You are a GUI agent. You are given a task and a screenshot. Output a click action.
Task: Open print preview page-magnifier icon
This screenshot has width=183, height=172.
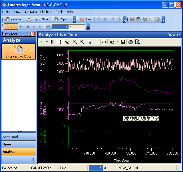tap(138, 42)
